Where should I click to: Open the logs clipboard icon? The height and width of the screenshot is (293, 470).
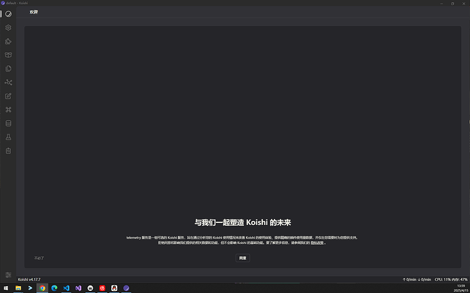(8, 151)
